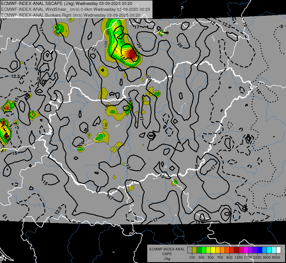This screenshot has width=286, height=263.
Task: Click the 5000 legend value label
Action: coord(276,257)
